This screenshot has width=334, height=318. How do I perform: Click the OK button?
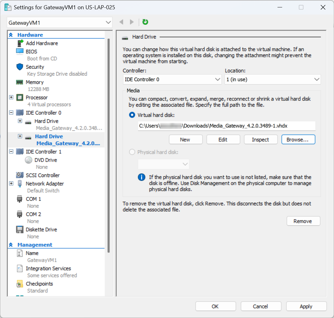215,306
